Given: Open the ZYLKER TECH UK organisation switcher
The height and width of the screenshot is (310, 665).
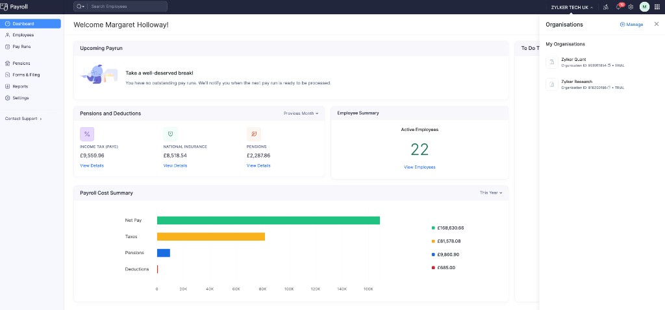Looking at the screenshot, I should pos(571,7).
